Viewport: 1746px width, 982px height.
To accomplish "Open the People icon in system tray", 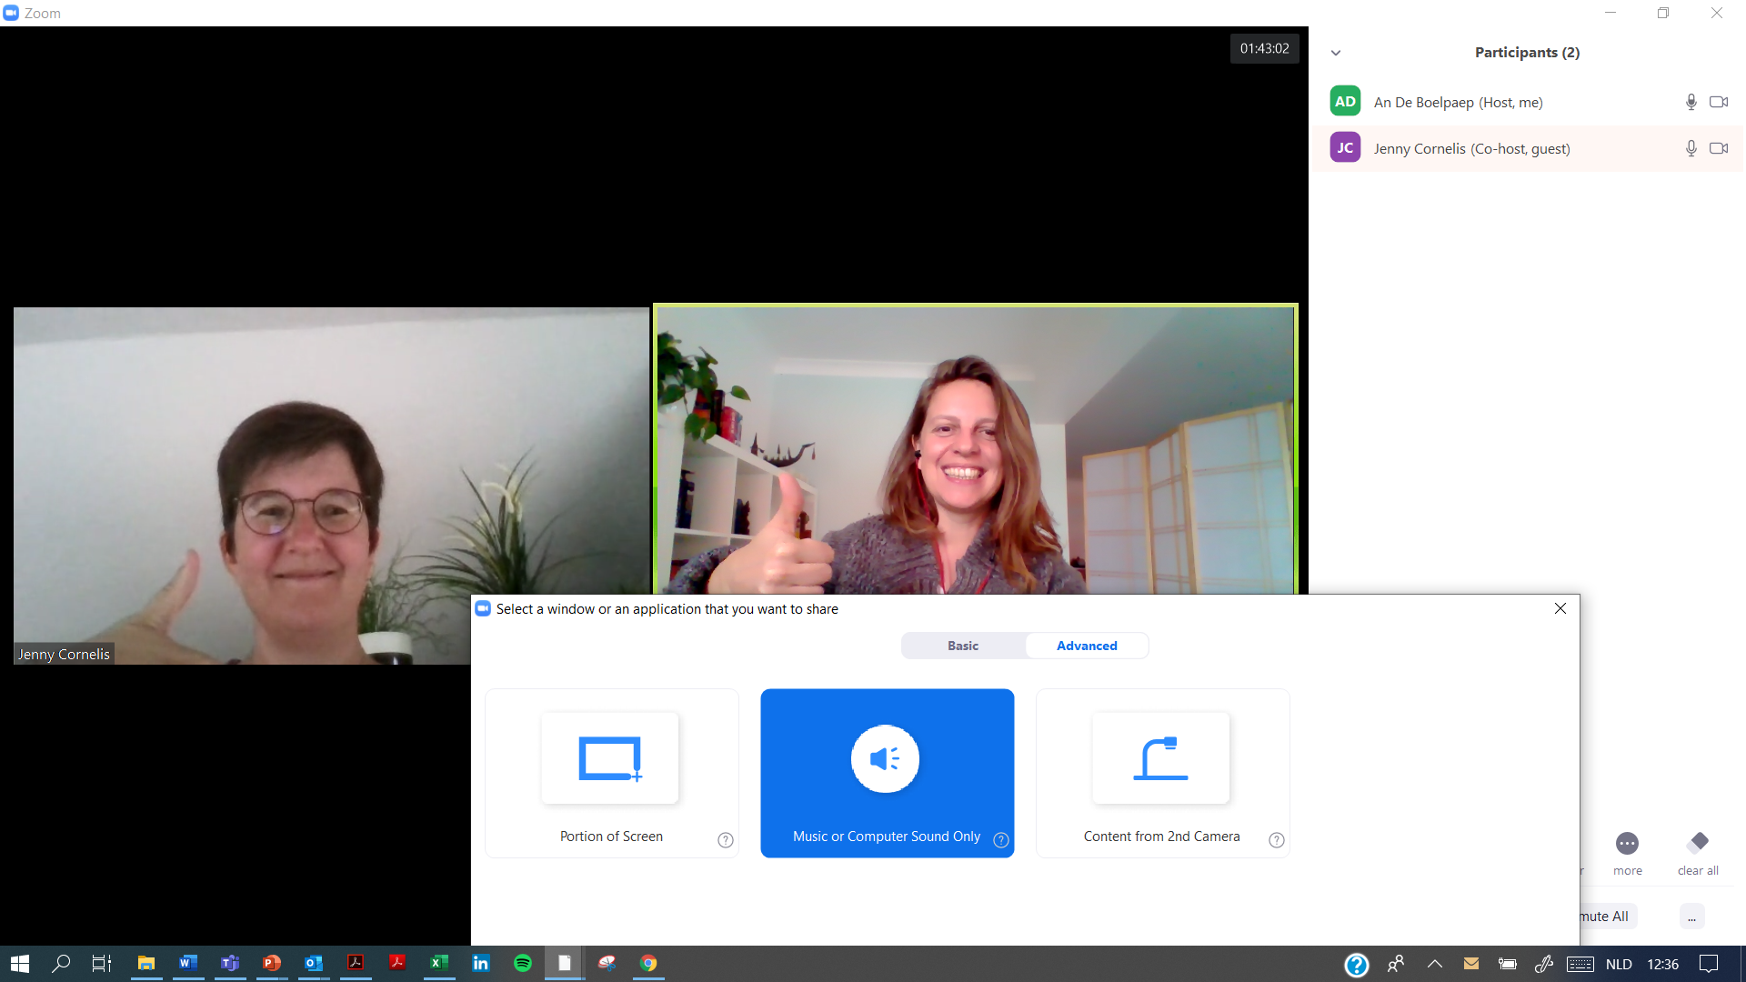I will click(x=1396, y=964).
